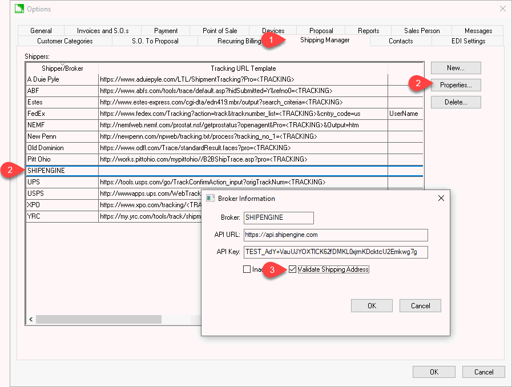Click the New... button to add a shipper
Screen dimensions: 512x387
[455, 67]
